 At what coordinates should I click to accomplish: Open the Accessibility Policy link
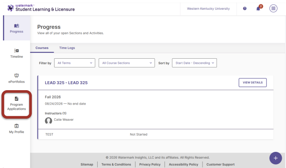click(184, 164)
